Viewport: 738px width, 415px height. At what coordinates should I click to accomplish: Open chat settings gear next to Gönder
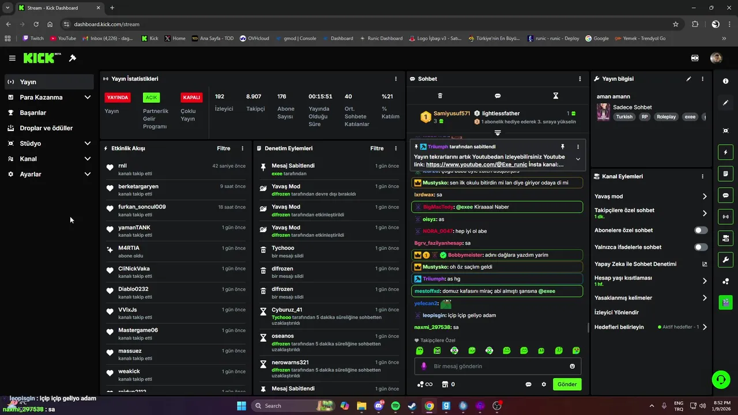(544, 384)
